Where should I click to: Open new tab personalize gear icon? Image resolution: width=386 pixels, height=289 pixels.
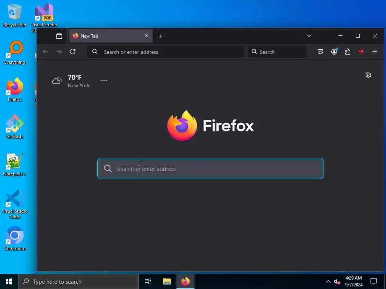tap(368, 75)
